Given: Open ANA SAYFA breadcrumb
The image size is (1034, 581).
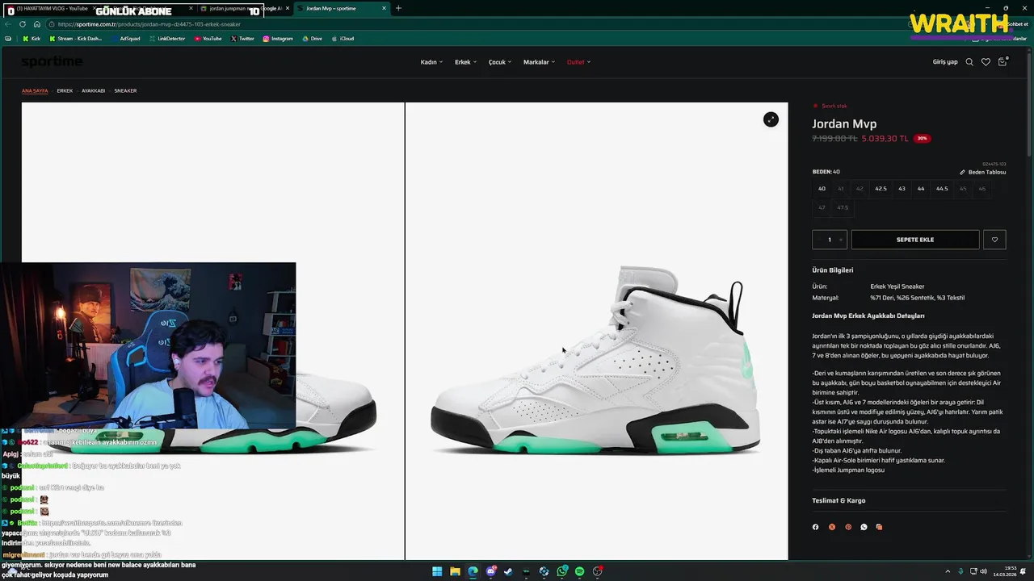Looking at the screenshot, I should click(x=35, y=91).
